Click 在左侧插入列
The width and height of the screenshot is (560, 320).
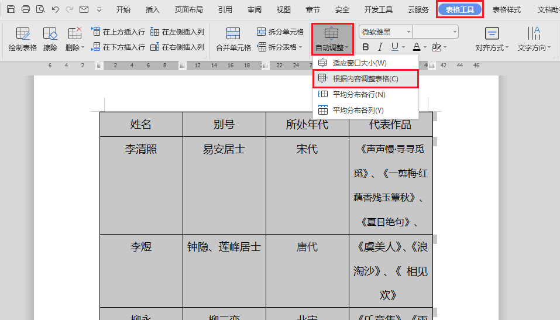[x=177, y=32]
